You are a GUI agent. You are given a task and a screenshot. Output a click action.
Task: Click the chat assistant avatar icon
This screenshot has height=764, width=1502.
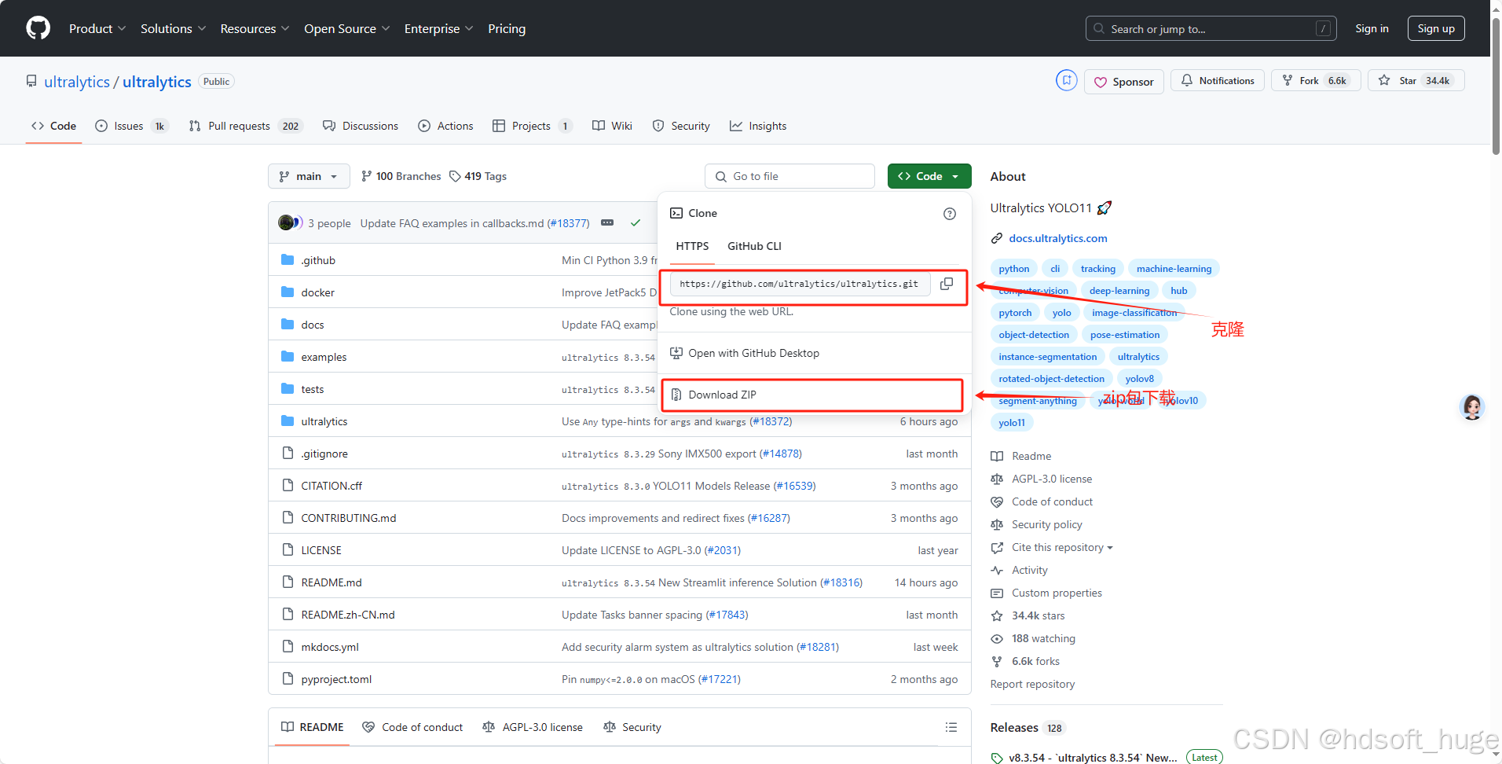point(1471,407)
